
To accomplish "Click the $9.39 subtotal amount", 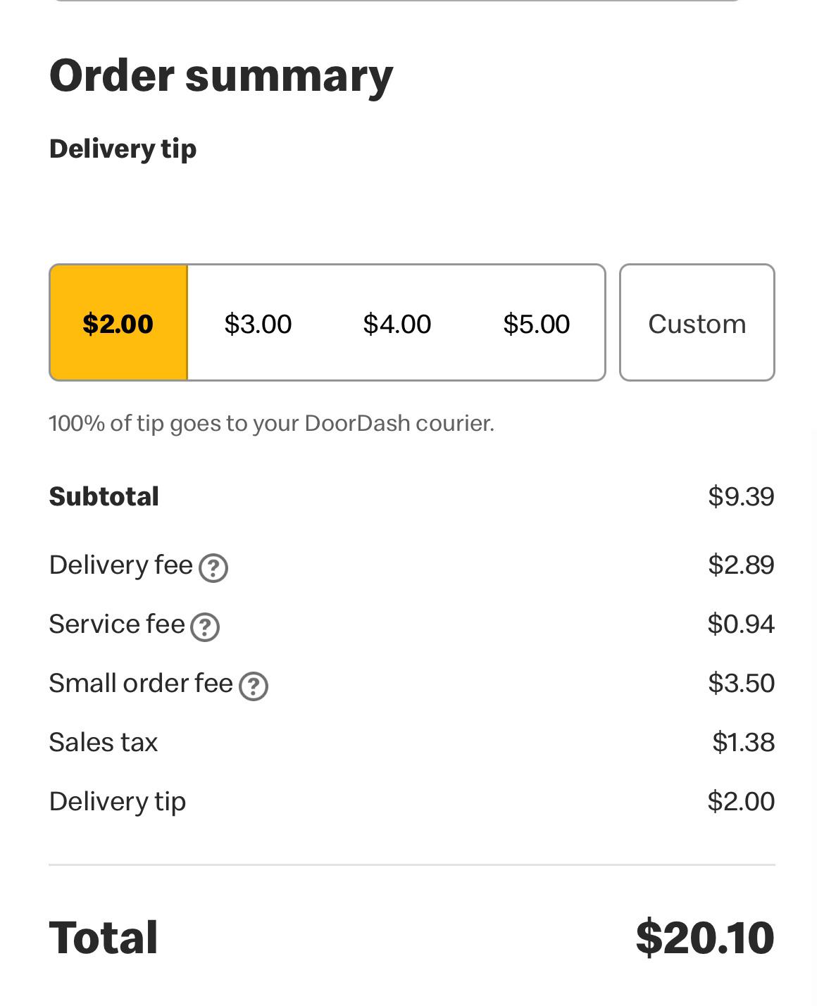I will (740, 496).
